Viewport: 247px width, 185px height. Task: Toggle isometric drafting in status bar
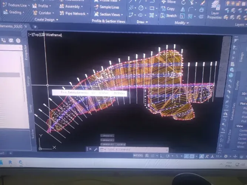click(x=177, y=156)
